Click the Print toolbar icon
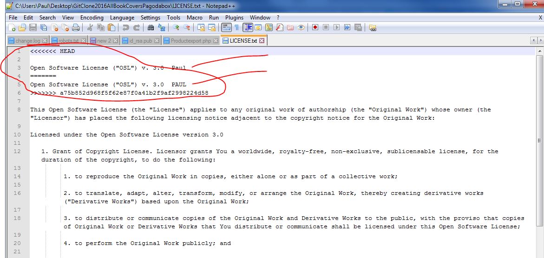 76,27
